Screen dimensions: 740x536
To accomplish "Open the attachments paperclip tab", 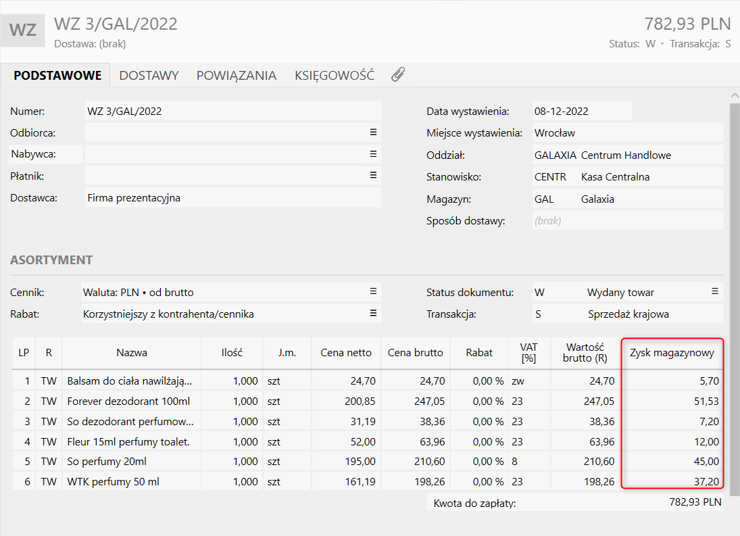I will [398, 75].
